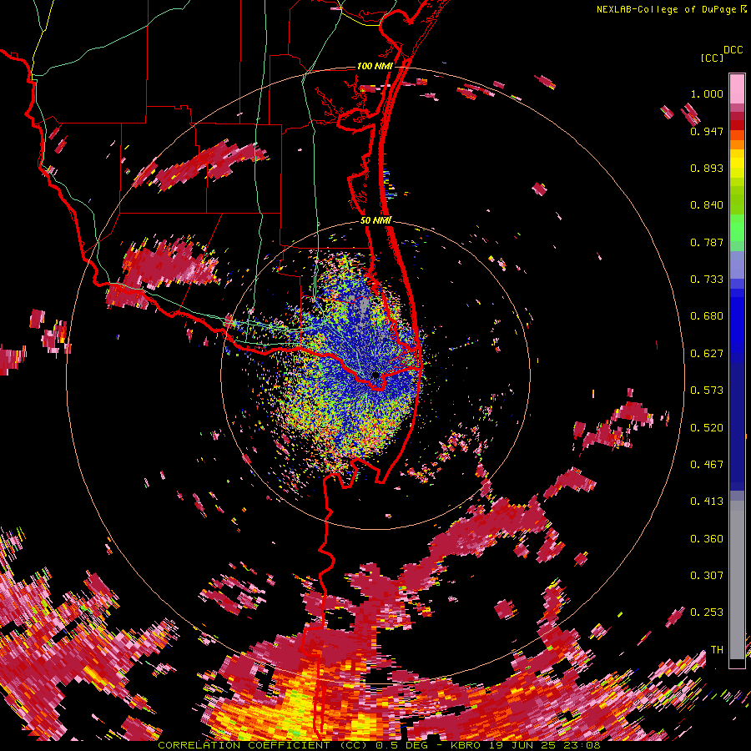
Task: Select the 0.733 scale value
Action: (x=707, y=280)
